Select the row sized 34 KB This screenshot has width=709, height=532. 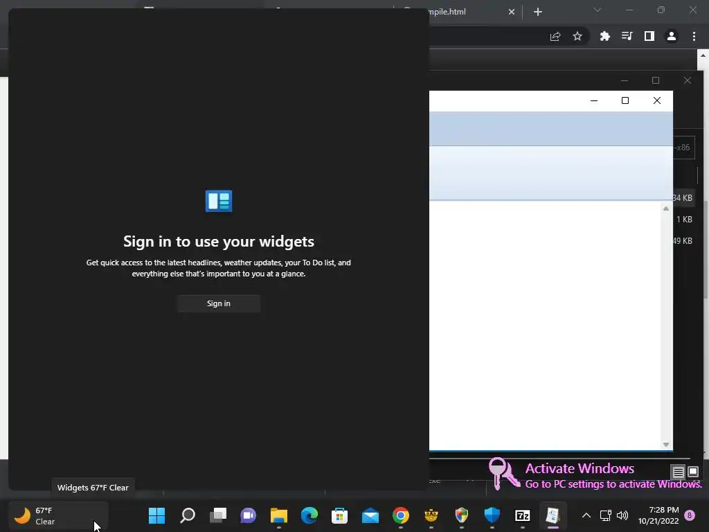[x=682, y=198]
